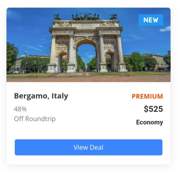Viewport: 179px width, 179px height.
Task: Click the 48% discount text
Action: 20,109
